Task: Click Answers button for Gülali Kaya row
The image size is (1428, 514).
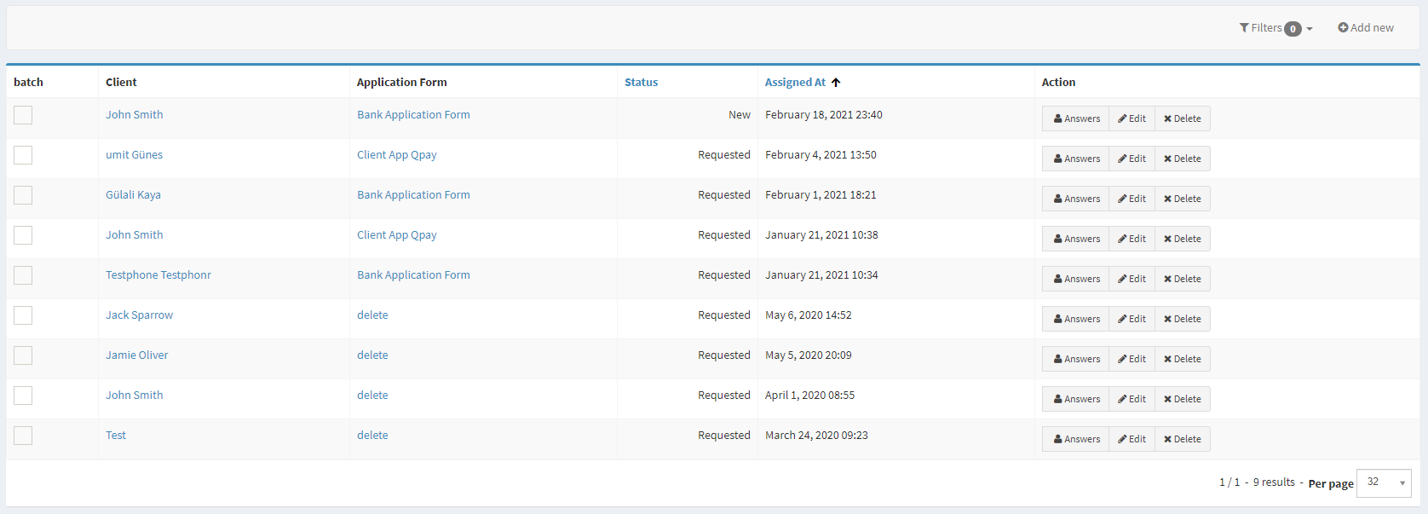Action: click(x=1075, y=199)
